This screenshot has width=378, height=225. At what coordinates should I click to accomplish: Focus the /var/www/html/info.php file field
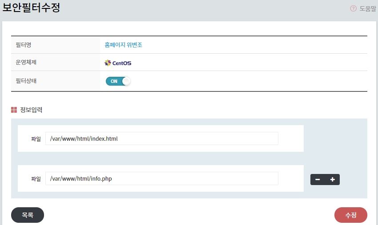tap(161, 178)
